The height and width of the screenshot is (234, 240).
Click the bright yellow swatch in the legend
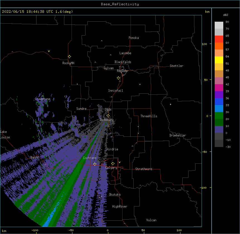pyautogui.click(x=219, y=60)
